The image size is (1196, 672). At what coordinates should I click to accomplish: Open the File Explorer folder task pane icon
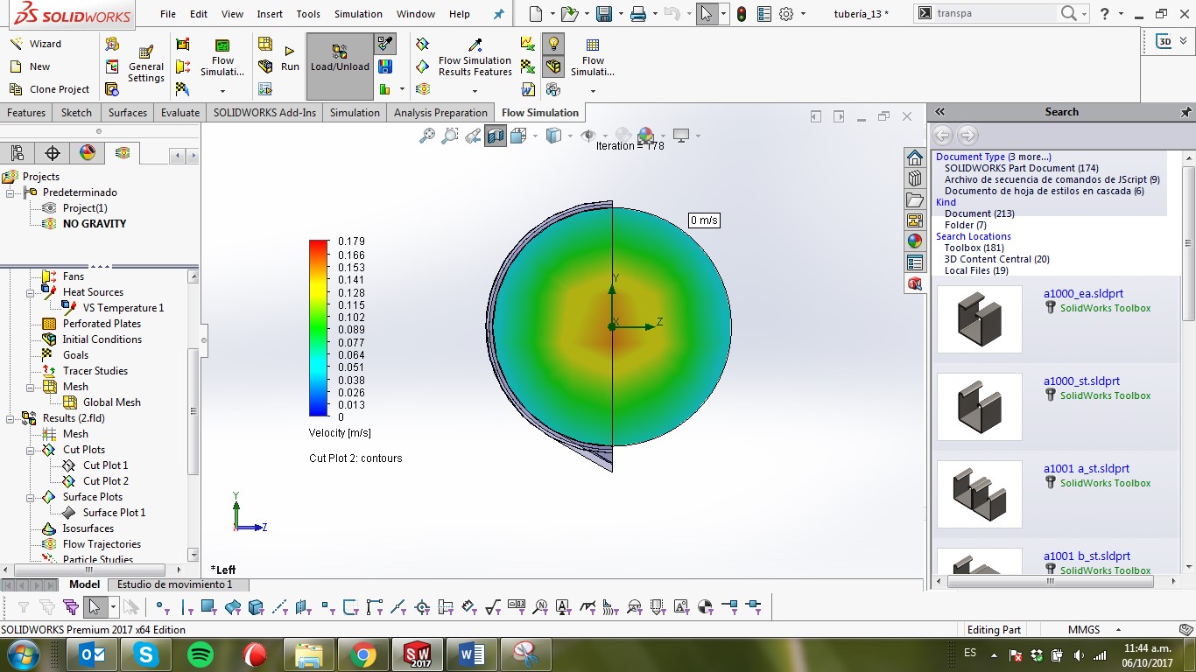[915, 199]
